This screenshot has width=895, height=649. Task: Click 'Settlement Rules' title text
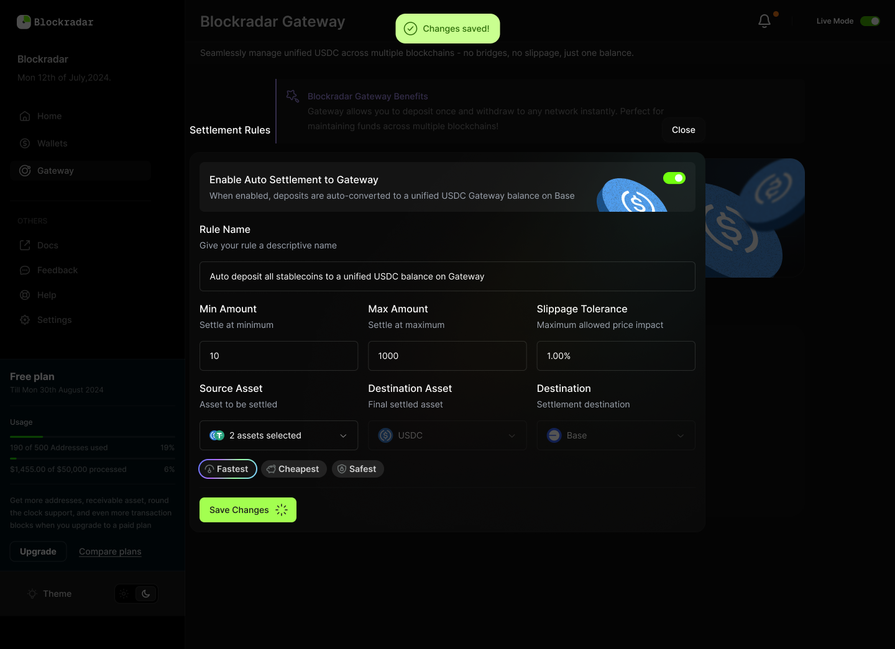point(230,130)
